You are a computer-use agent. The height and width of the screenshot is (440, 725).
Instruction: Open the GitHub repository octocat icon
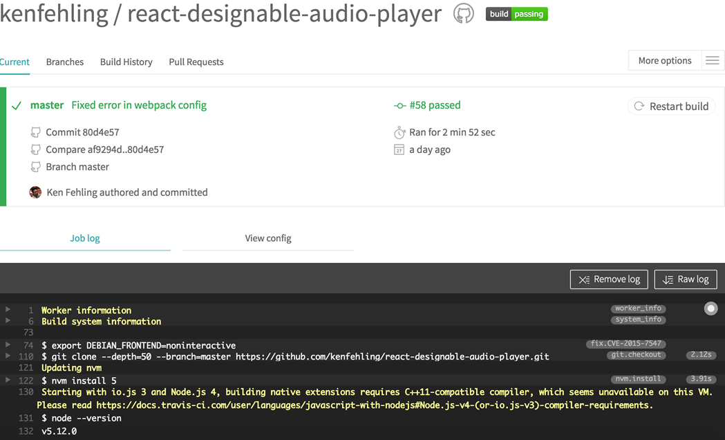(x=464, y=14)
